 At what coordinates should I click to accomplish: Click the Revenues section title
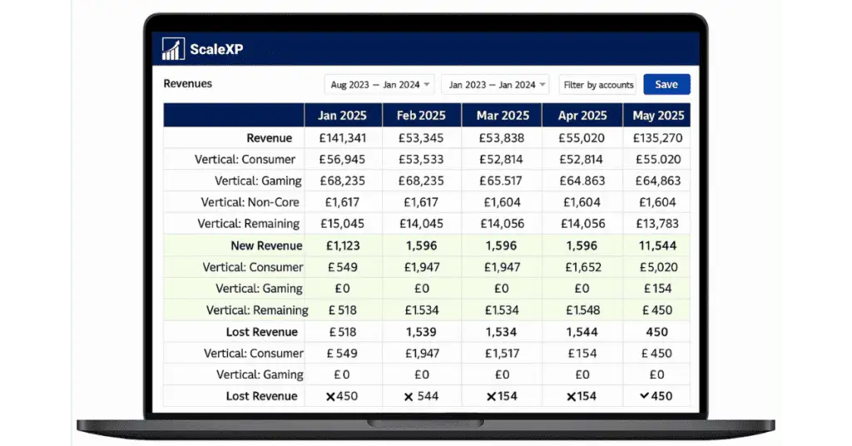pos(187,84)
